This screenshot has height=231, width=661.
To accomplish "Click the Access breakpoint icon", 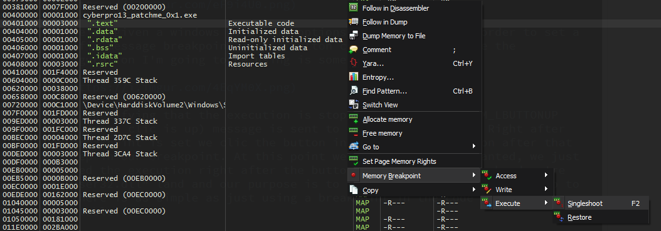I will [x=487, y=176].
